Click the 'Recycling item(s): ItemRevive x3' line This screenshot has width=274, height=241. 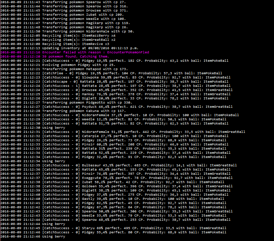click(x=55, y=44)
